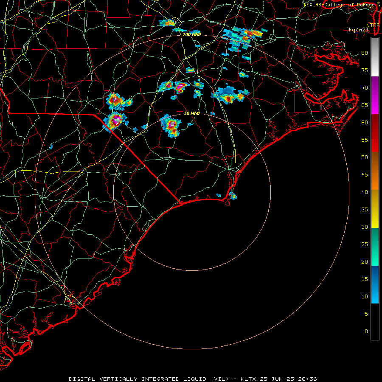Pick the orange-brown segment of the color bar
Viewport: 382px width, 382px height.
pos(375,171)
